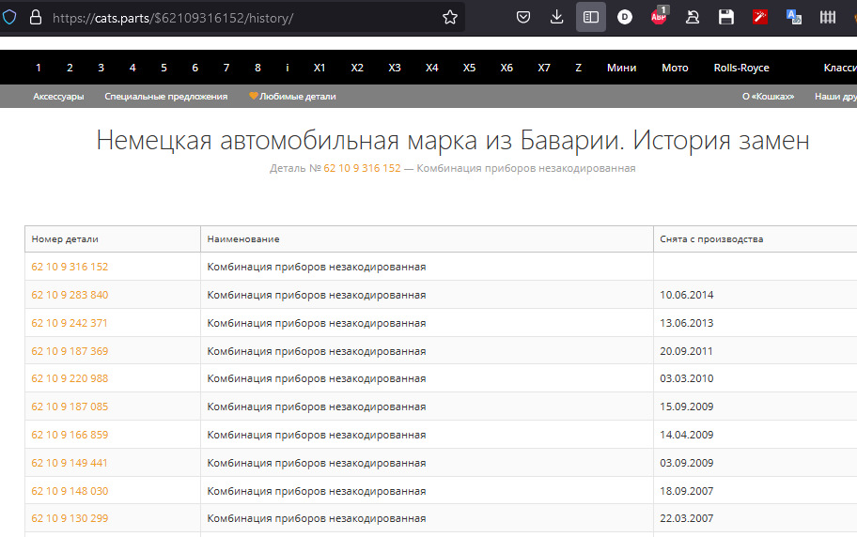This screenshot has width=857, height=537.
Task: Open part 62 10 9 166 859 link
Action: pyautogui.click(x=70, y=435)
